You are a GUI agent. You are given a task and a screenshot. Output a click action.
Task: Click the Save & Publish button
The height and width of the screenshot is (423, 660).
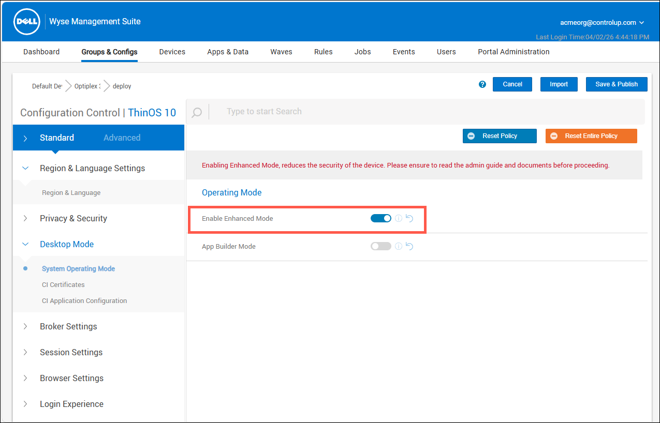[617, 84]
